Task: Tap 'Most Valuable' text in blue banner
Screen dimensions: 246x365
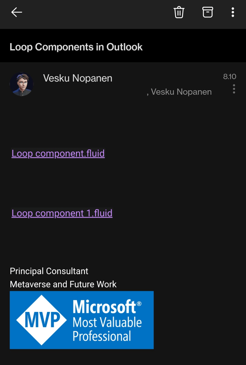Action: coord(107,322)
